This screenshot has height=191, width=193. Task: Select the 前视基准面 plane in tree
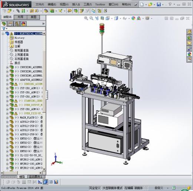(x=22, y=51)
